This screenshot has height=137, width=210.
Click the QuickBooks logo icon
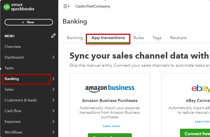[7, 7]
